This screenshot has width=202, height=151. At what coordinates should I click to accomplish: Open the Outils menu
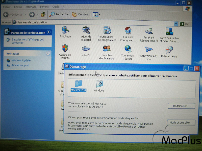[56, 7]
